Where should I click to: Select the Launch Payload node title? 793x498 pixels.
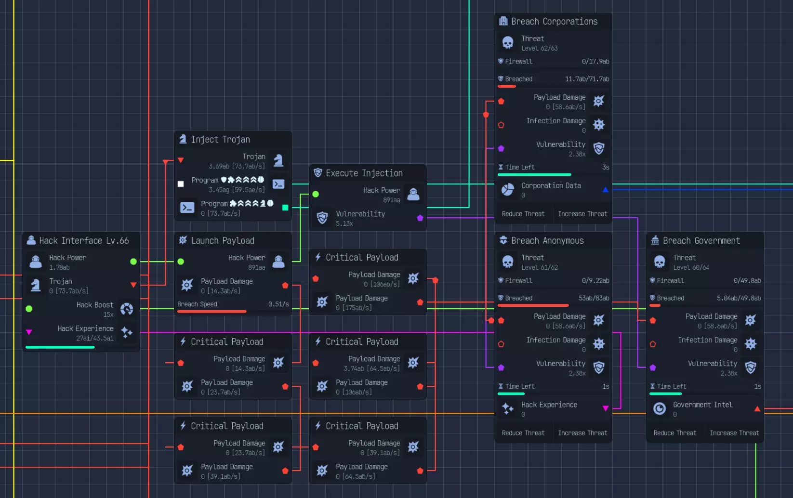tap(223, 241)
